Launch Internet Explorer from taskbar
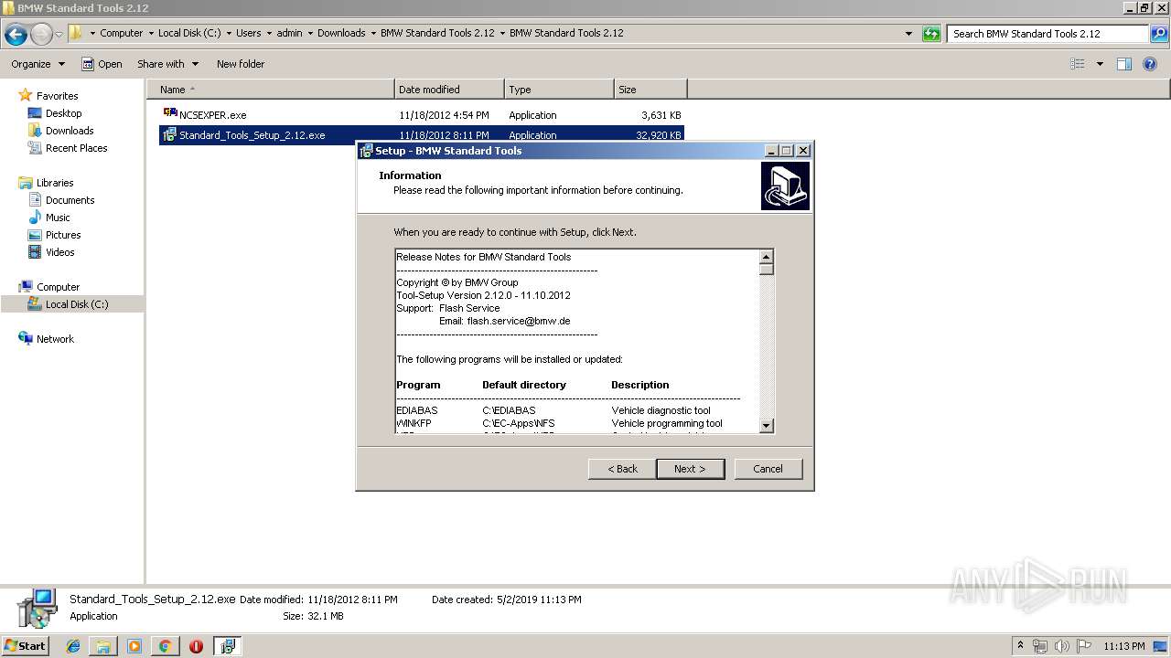 point(73,646)
